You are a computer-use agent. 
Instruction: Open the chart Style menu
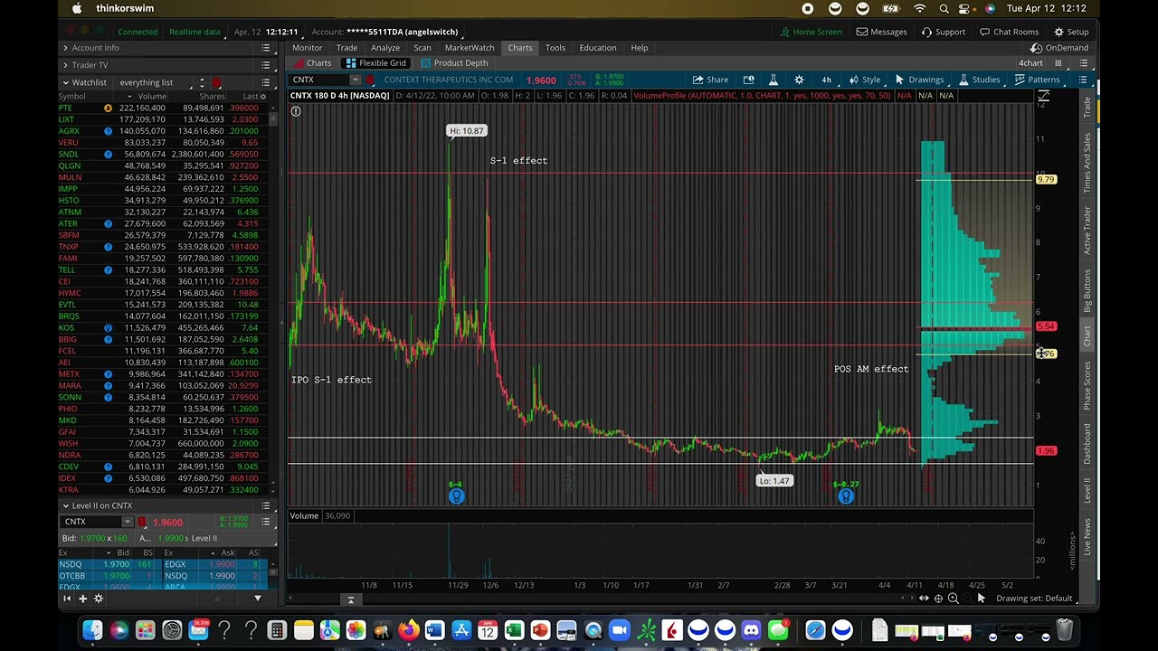coord(864,80)
